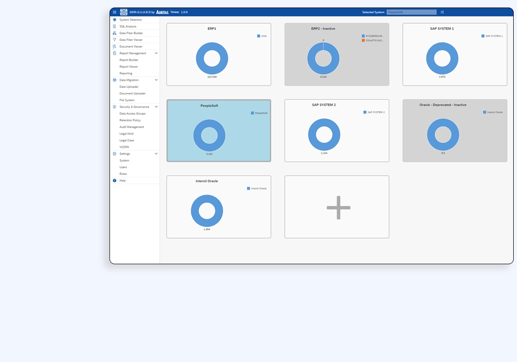Image resolution: width=517 pixels, height=362 pixels.
Task: Go to File System
Action: point(127,100)
